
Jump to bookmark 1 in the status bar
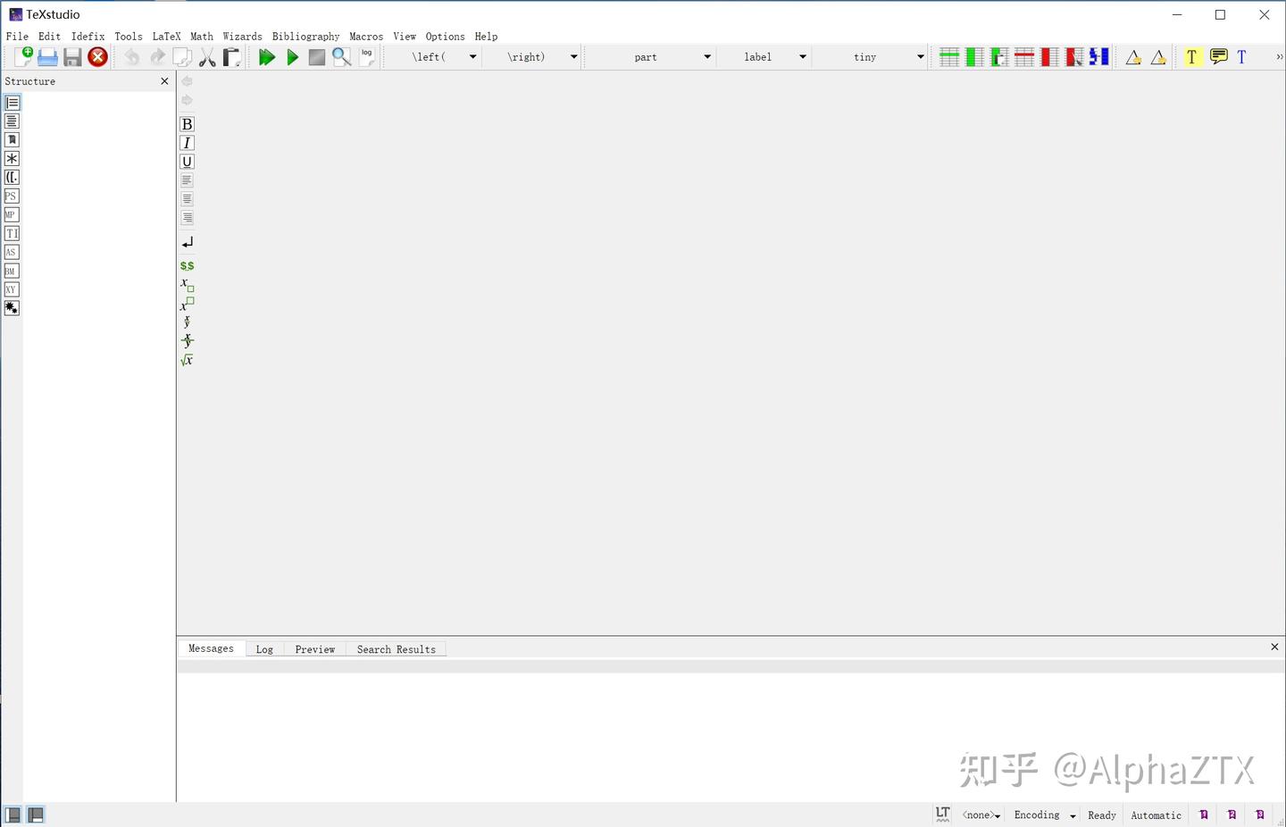click(x=1204, y=814)
